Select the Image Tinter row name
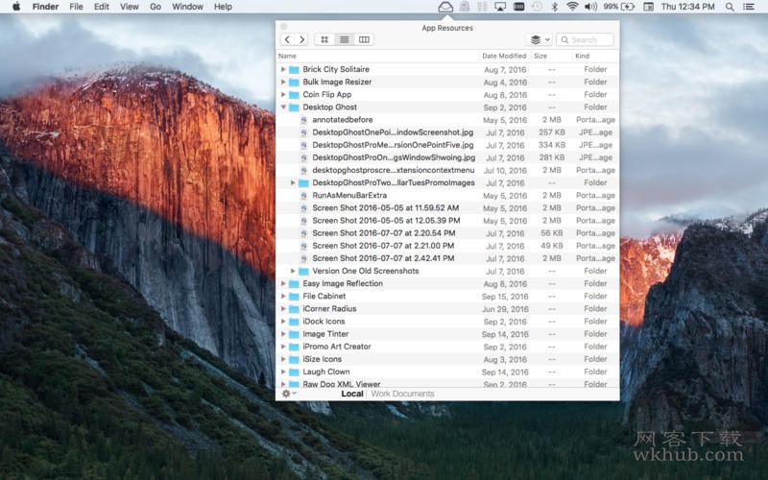The height and width of the screenshot is (480, 768). [325, 334]
